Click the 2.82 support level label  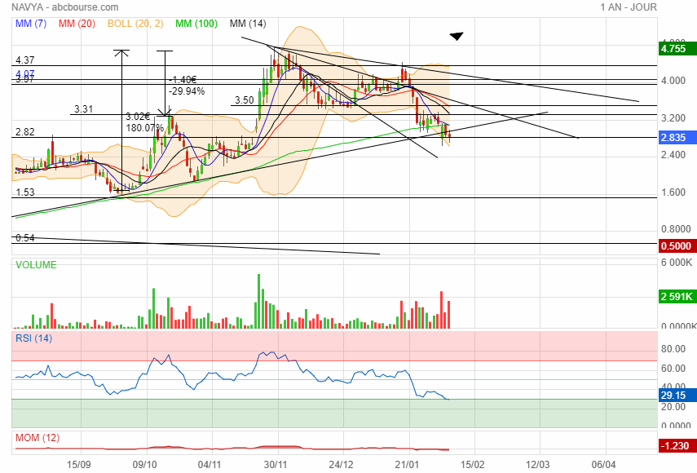pos(25,132)
